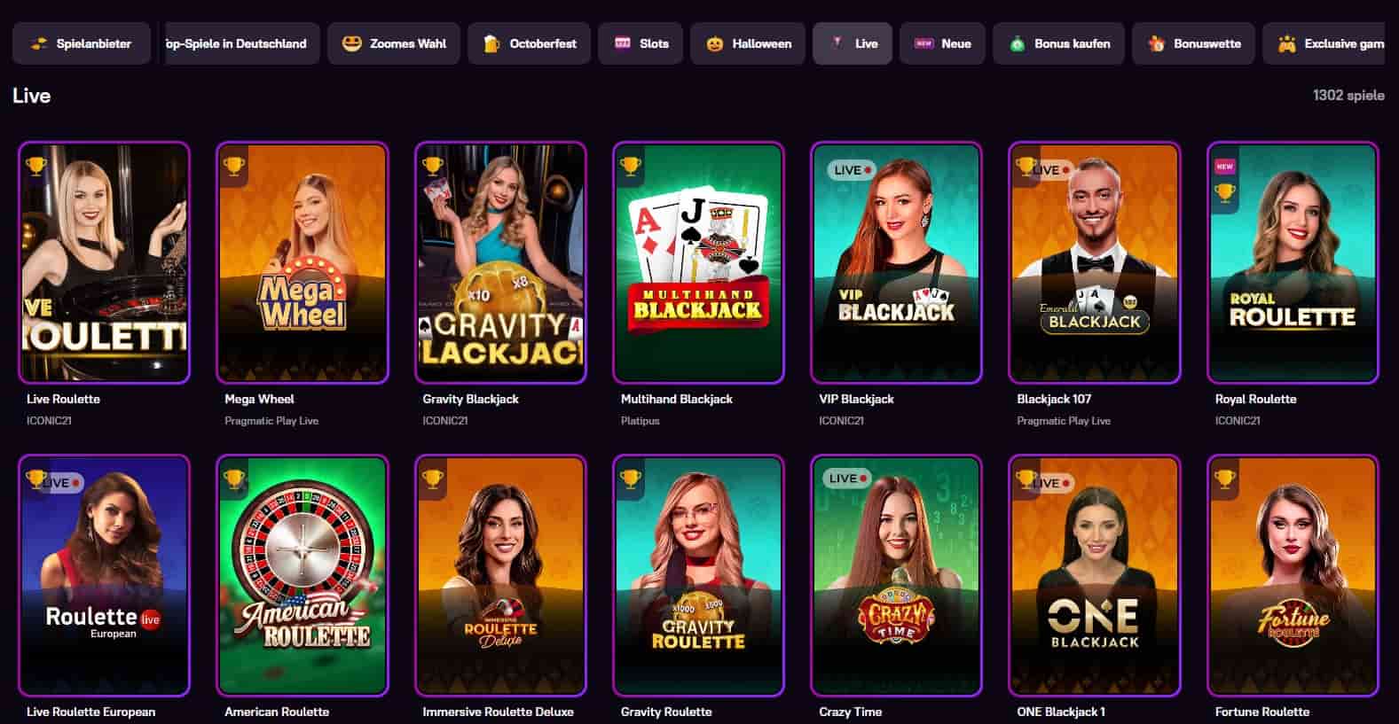
Task: Click the trophy icon on American Roulette
Action: (x=233, y=479)
